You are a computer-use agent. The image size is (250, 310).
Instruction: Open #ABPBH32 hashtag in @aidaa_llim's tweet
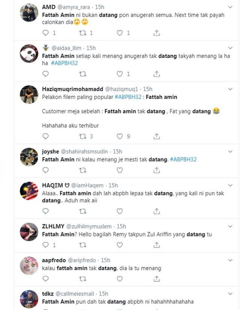coord(65,63)
